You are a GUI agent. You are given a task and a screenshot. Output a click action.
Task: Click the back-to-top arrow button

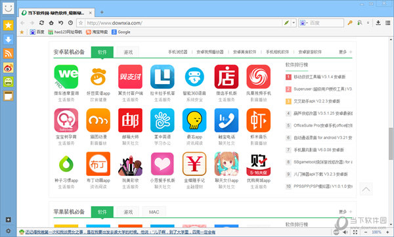tap(366, 189)
